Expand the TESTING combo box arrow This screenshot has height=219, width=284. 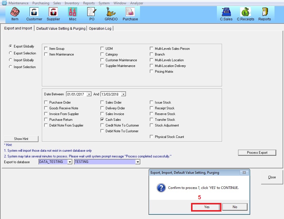138,162
